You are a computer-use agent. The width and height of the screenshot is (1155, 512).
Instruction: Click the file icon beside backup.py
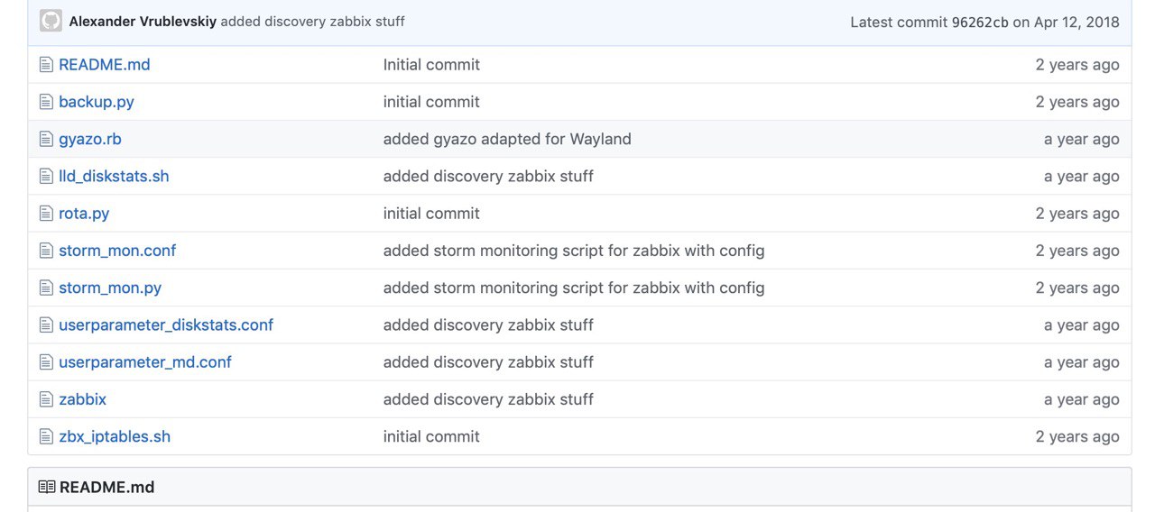point(46,102)
